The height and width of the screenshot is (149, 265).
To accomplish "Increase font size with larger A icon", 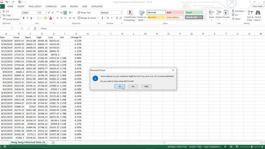I will click(49, 13).
